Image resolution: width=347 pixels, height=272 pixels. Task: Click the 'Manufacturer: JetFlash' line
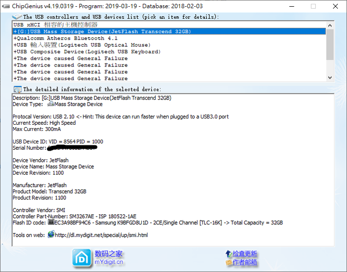(40, 185)
